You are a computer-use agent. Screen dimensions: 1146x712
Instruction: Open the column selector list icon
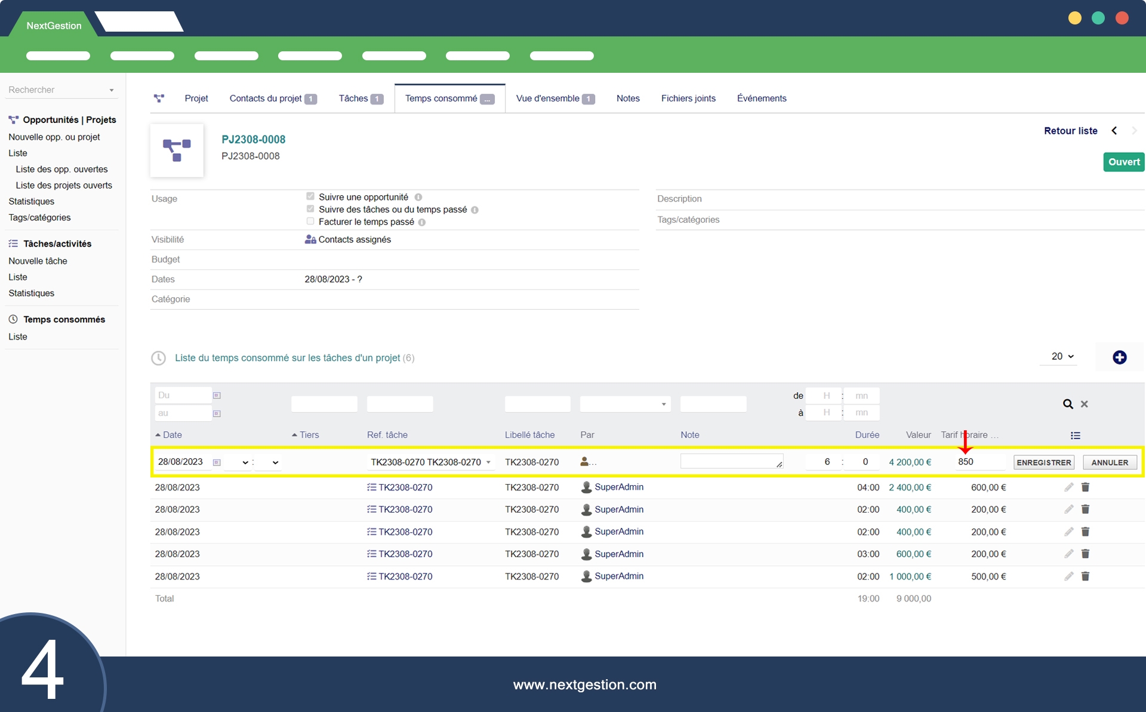coord(1075,435)
